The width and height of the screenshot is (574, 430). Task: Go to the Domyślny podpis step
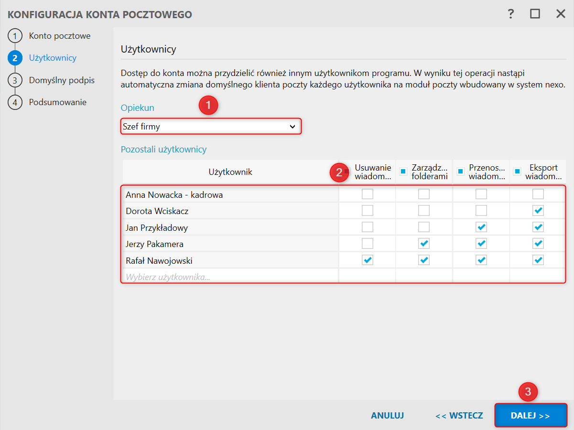point(62,80)
